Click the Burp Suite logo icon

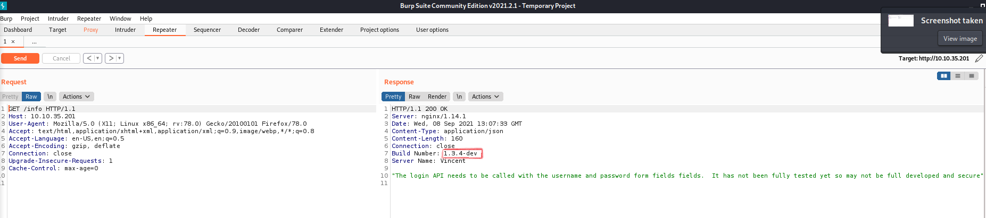pyautogui.click(x=3, y=6)
